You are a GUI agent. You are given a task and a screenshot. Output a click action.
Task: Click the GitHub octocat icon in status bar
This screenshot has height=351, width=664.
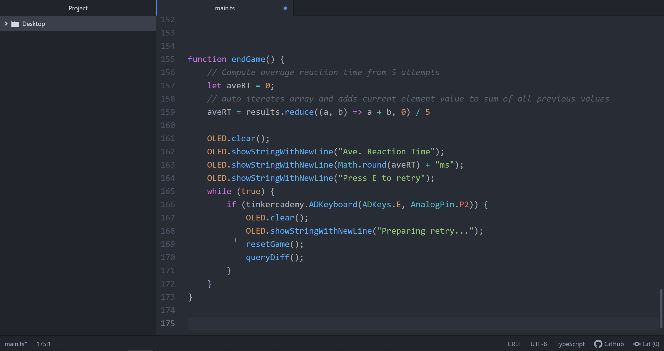click(598, 344)
